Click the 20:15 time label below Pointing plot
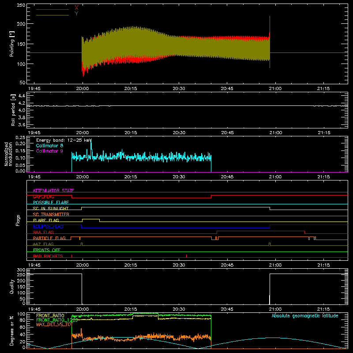Screen dimensions: 353x353 pyautogui.click(x=131, y=89)
